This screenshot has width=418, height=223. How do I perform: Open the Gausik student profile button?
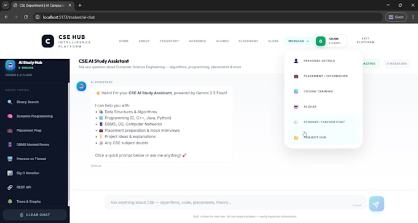point(331,41)
